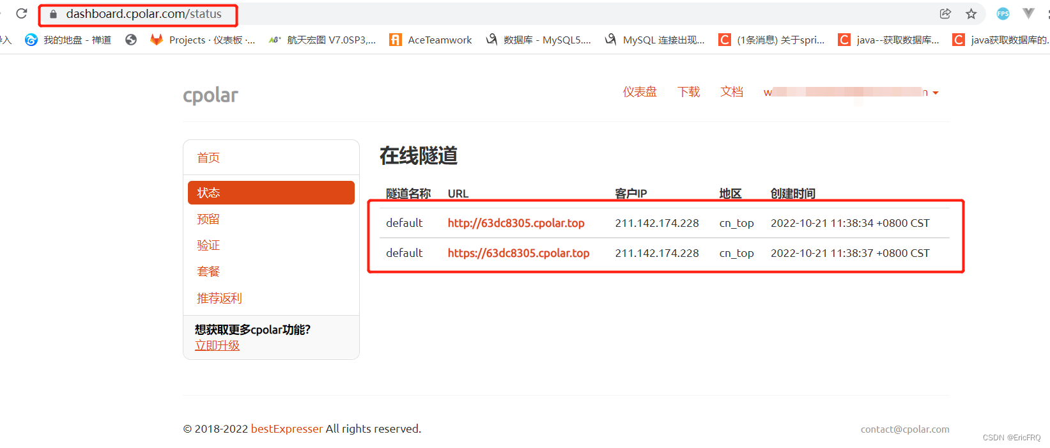This screenshot has height=448, width=1050.
Task: Click the cpolar logo
Action: click(210, 95)
